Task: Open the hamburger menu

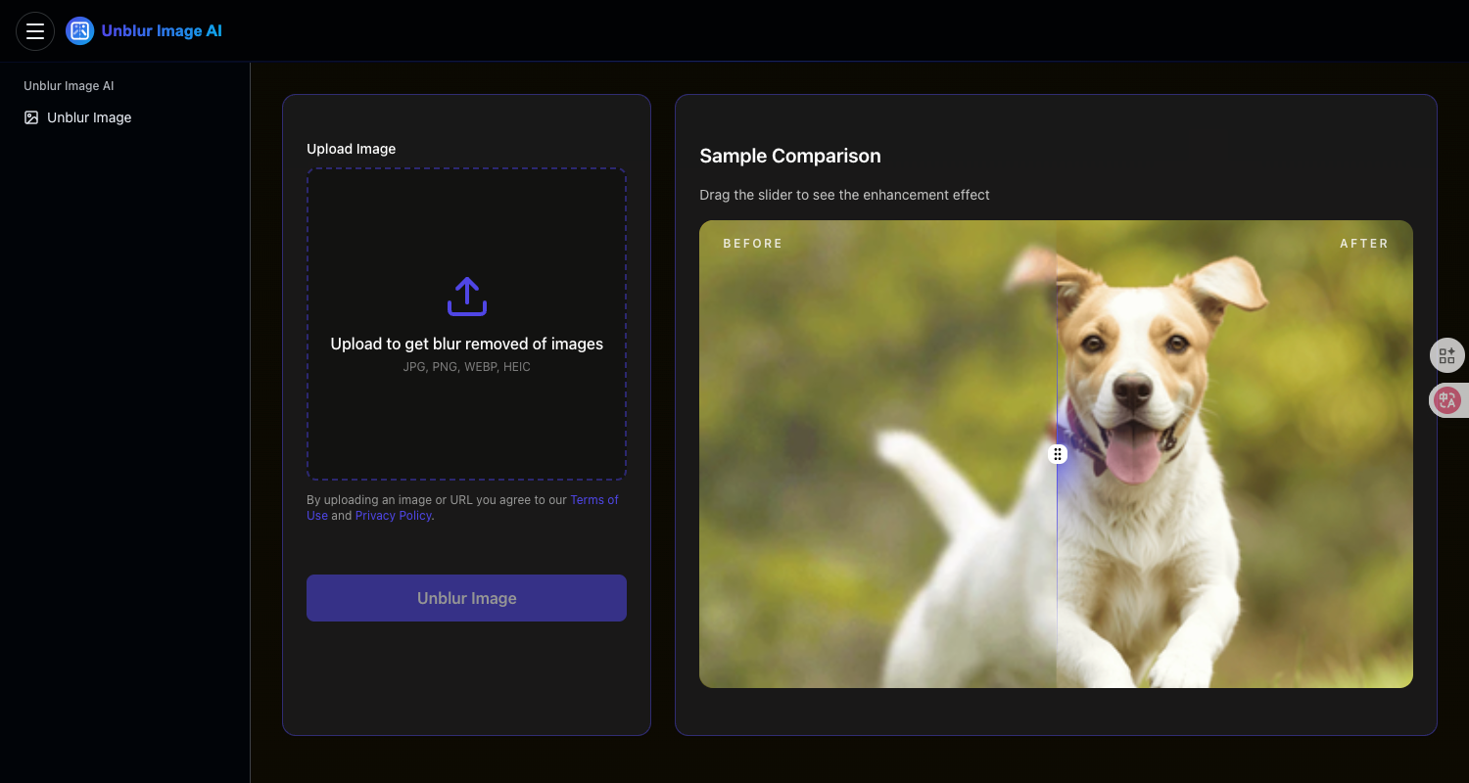Action: coord(35,31)
